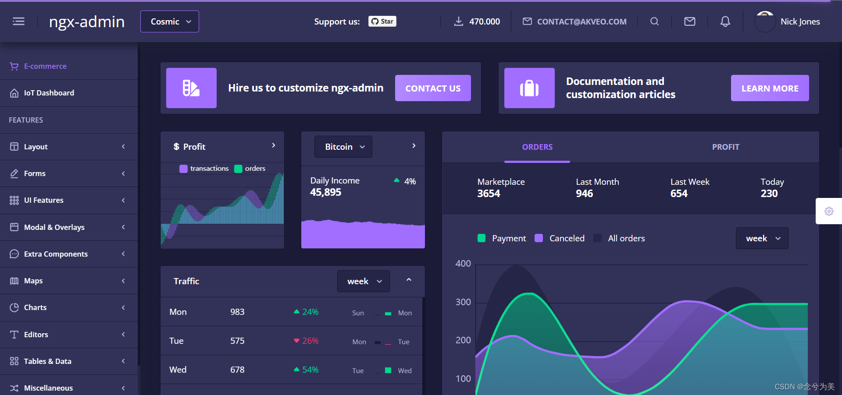The height and width of the screenshot is (395, 842).
Task: Open the Bitcoin currency dropdown
Action: click(x=343, y=147)
